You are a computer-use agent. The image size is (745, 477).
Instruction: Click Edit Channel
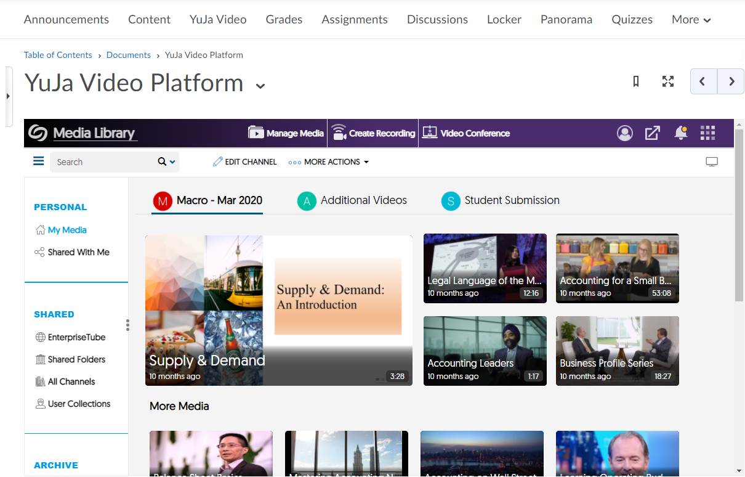pos(244,162)
